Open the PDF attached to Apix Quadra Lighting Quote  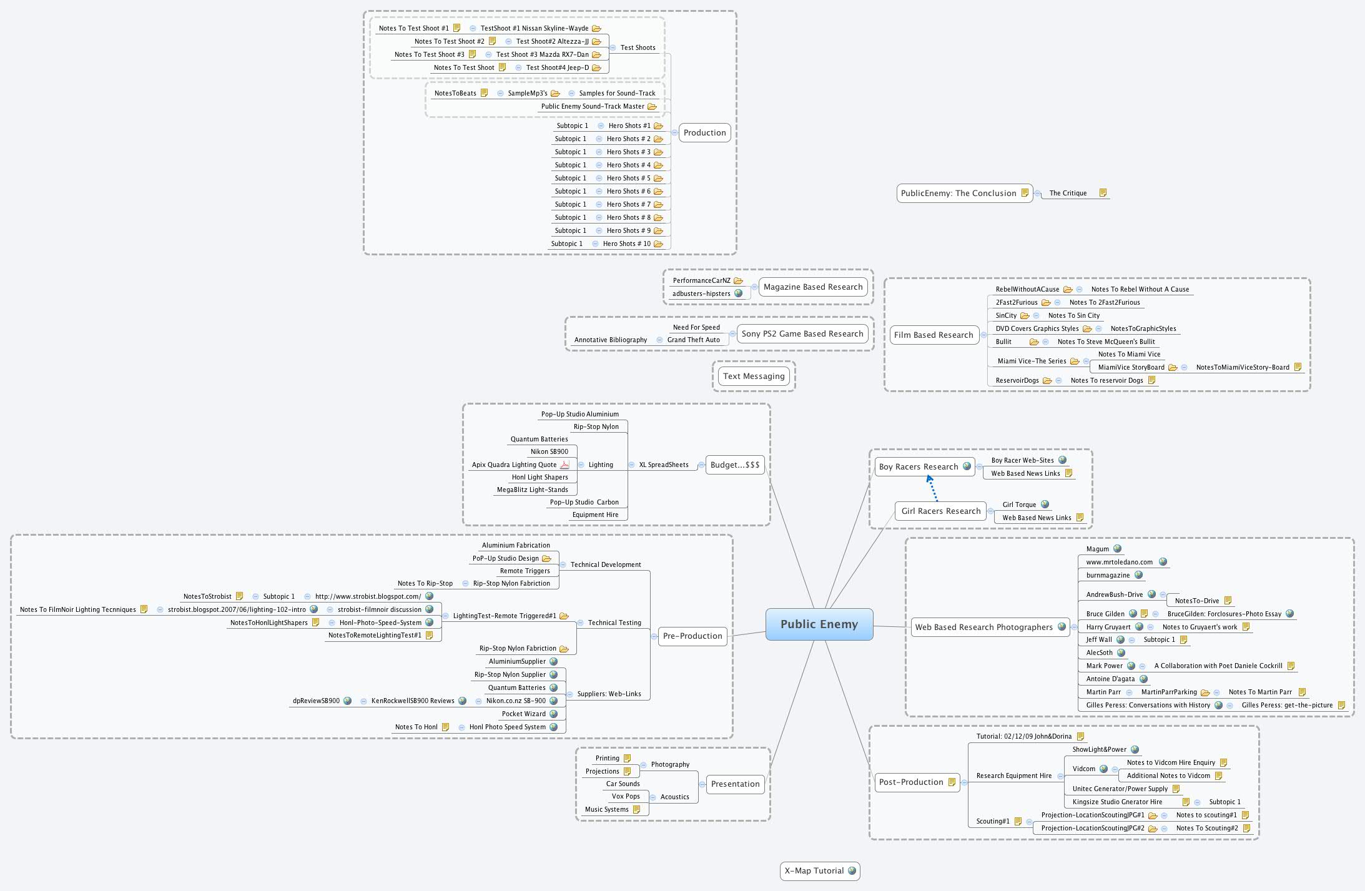[565, 465]
